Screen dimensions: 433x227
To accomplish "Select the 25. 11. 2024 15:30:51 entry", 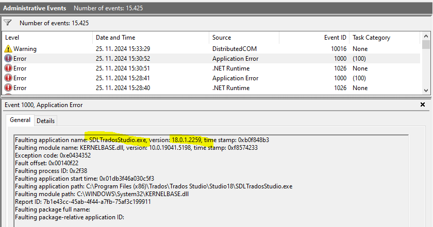I will 211,68.
